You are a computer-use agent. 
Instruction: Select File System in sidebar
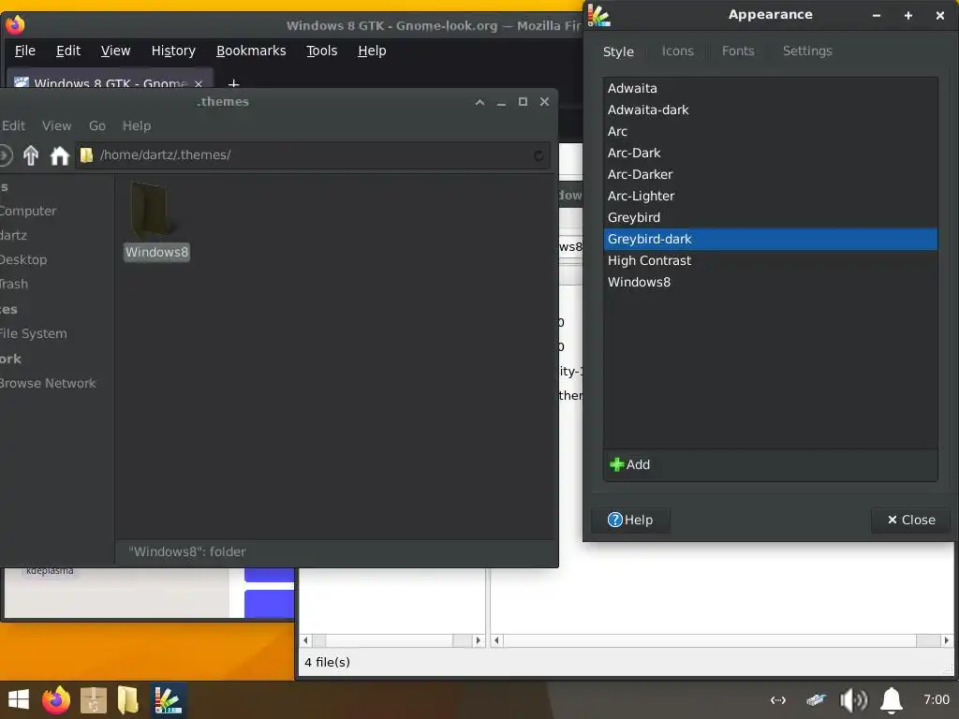34,334
